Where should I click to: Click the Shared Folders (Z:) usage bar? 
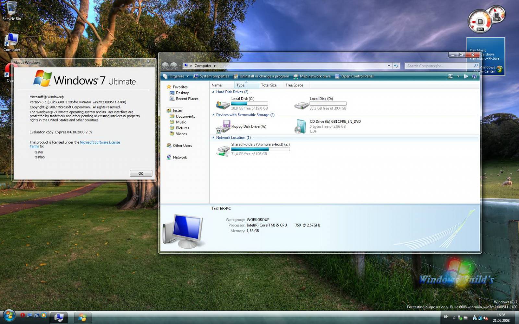click(x=260, y=149)
